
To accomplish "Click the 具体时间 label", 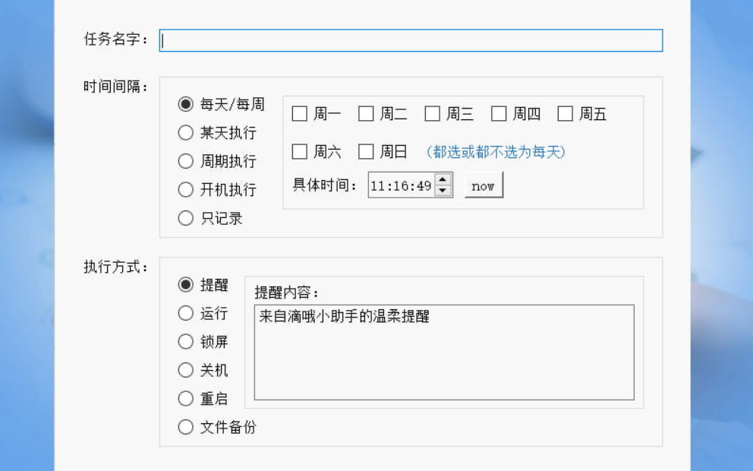I will [325, 185].
